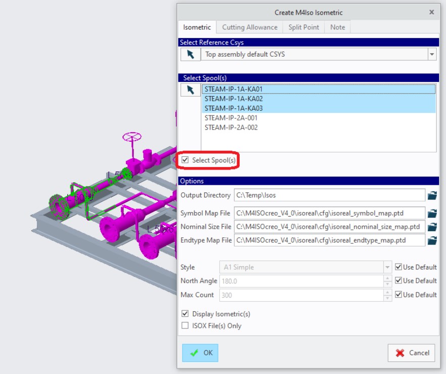Click the Symbol Map File path field
The width and height of the screenshot is (446, 374).
click(329, 213)
